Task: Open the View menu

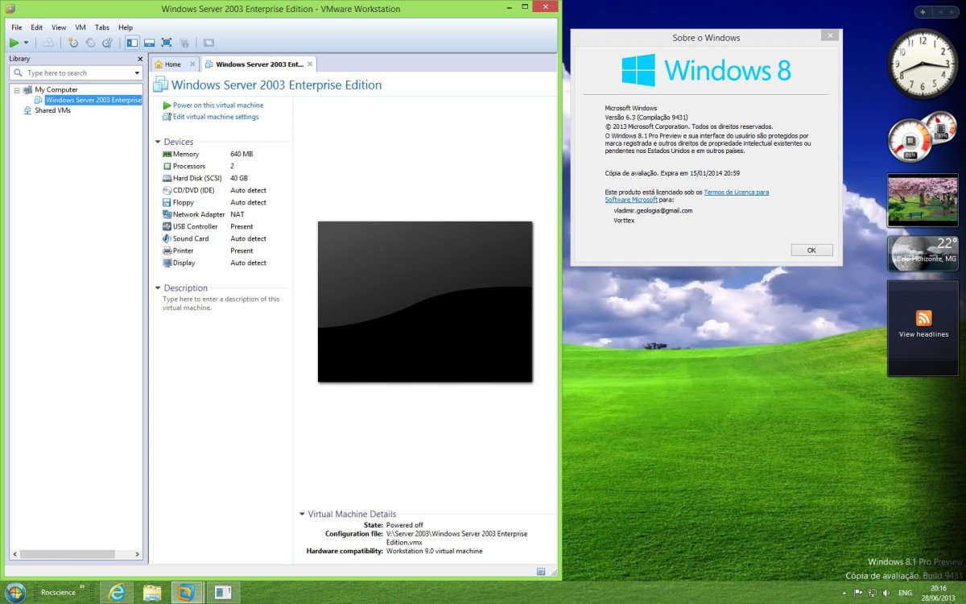Action: [x=59, y=27]
